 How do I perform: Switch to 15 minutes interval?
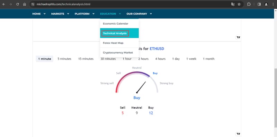click(86, 59)
